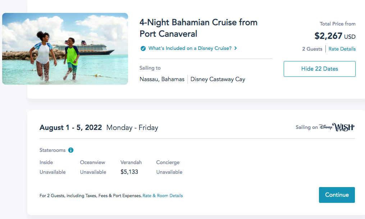Screen dimensions: 365x219
Task: Open the Rate Details link
Action: click(342, 49)
